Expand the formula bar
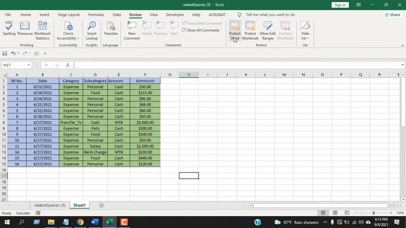Screen dimensions: 406x228 click(x=402, y=65)
